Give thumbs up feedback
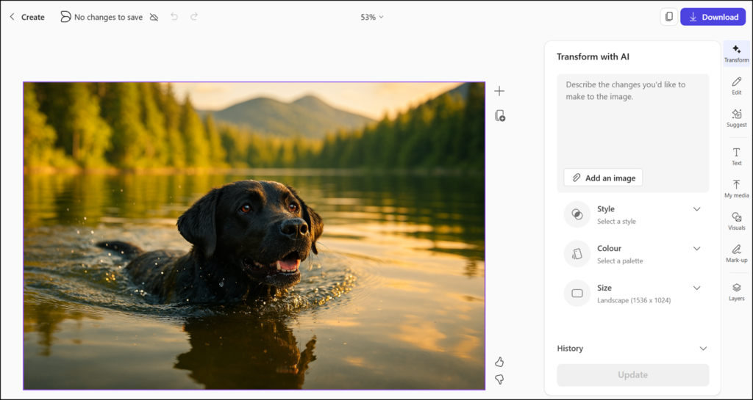This screenshot has width=753, height=400. 499,362
